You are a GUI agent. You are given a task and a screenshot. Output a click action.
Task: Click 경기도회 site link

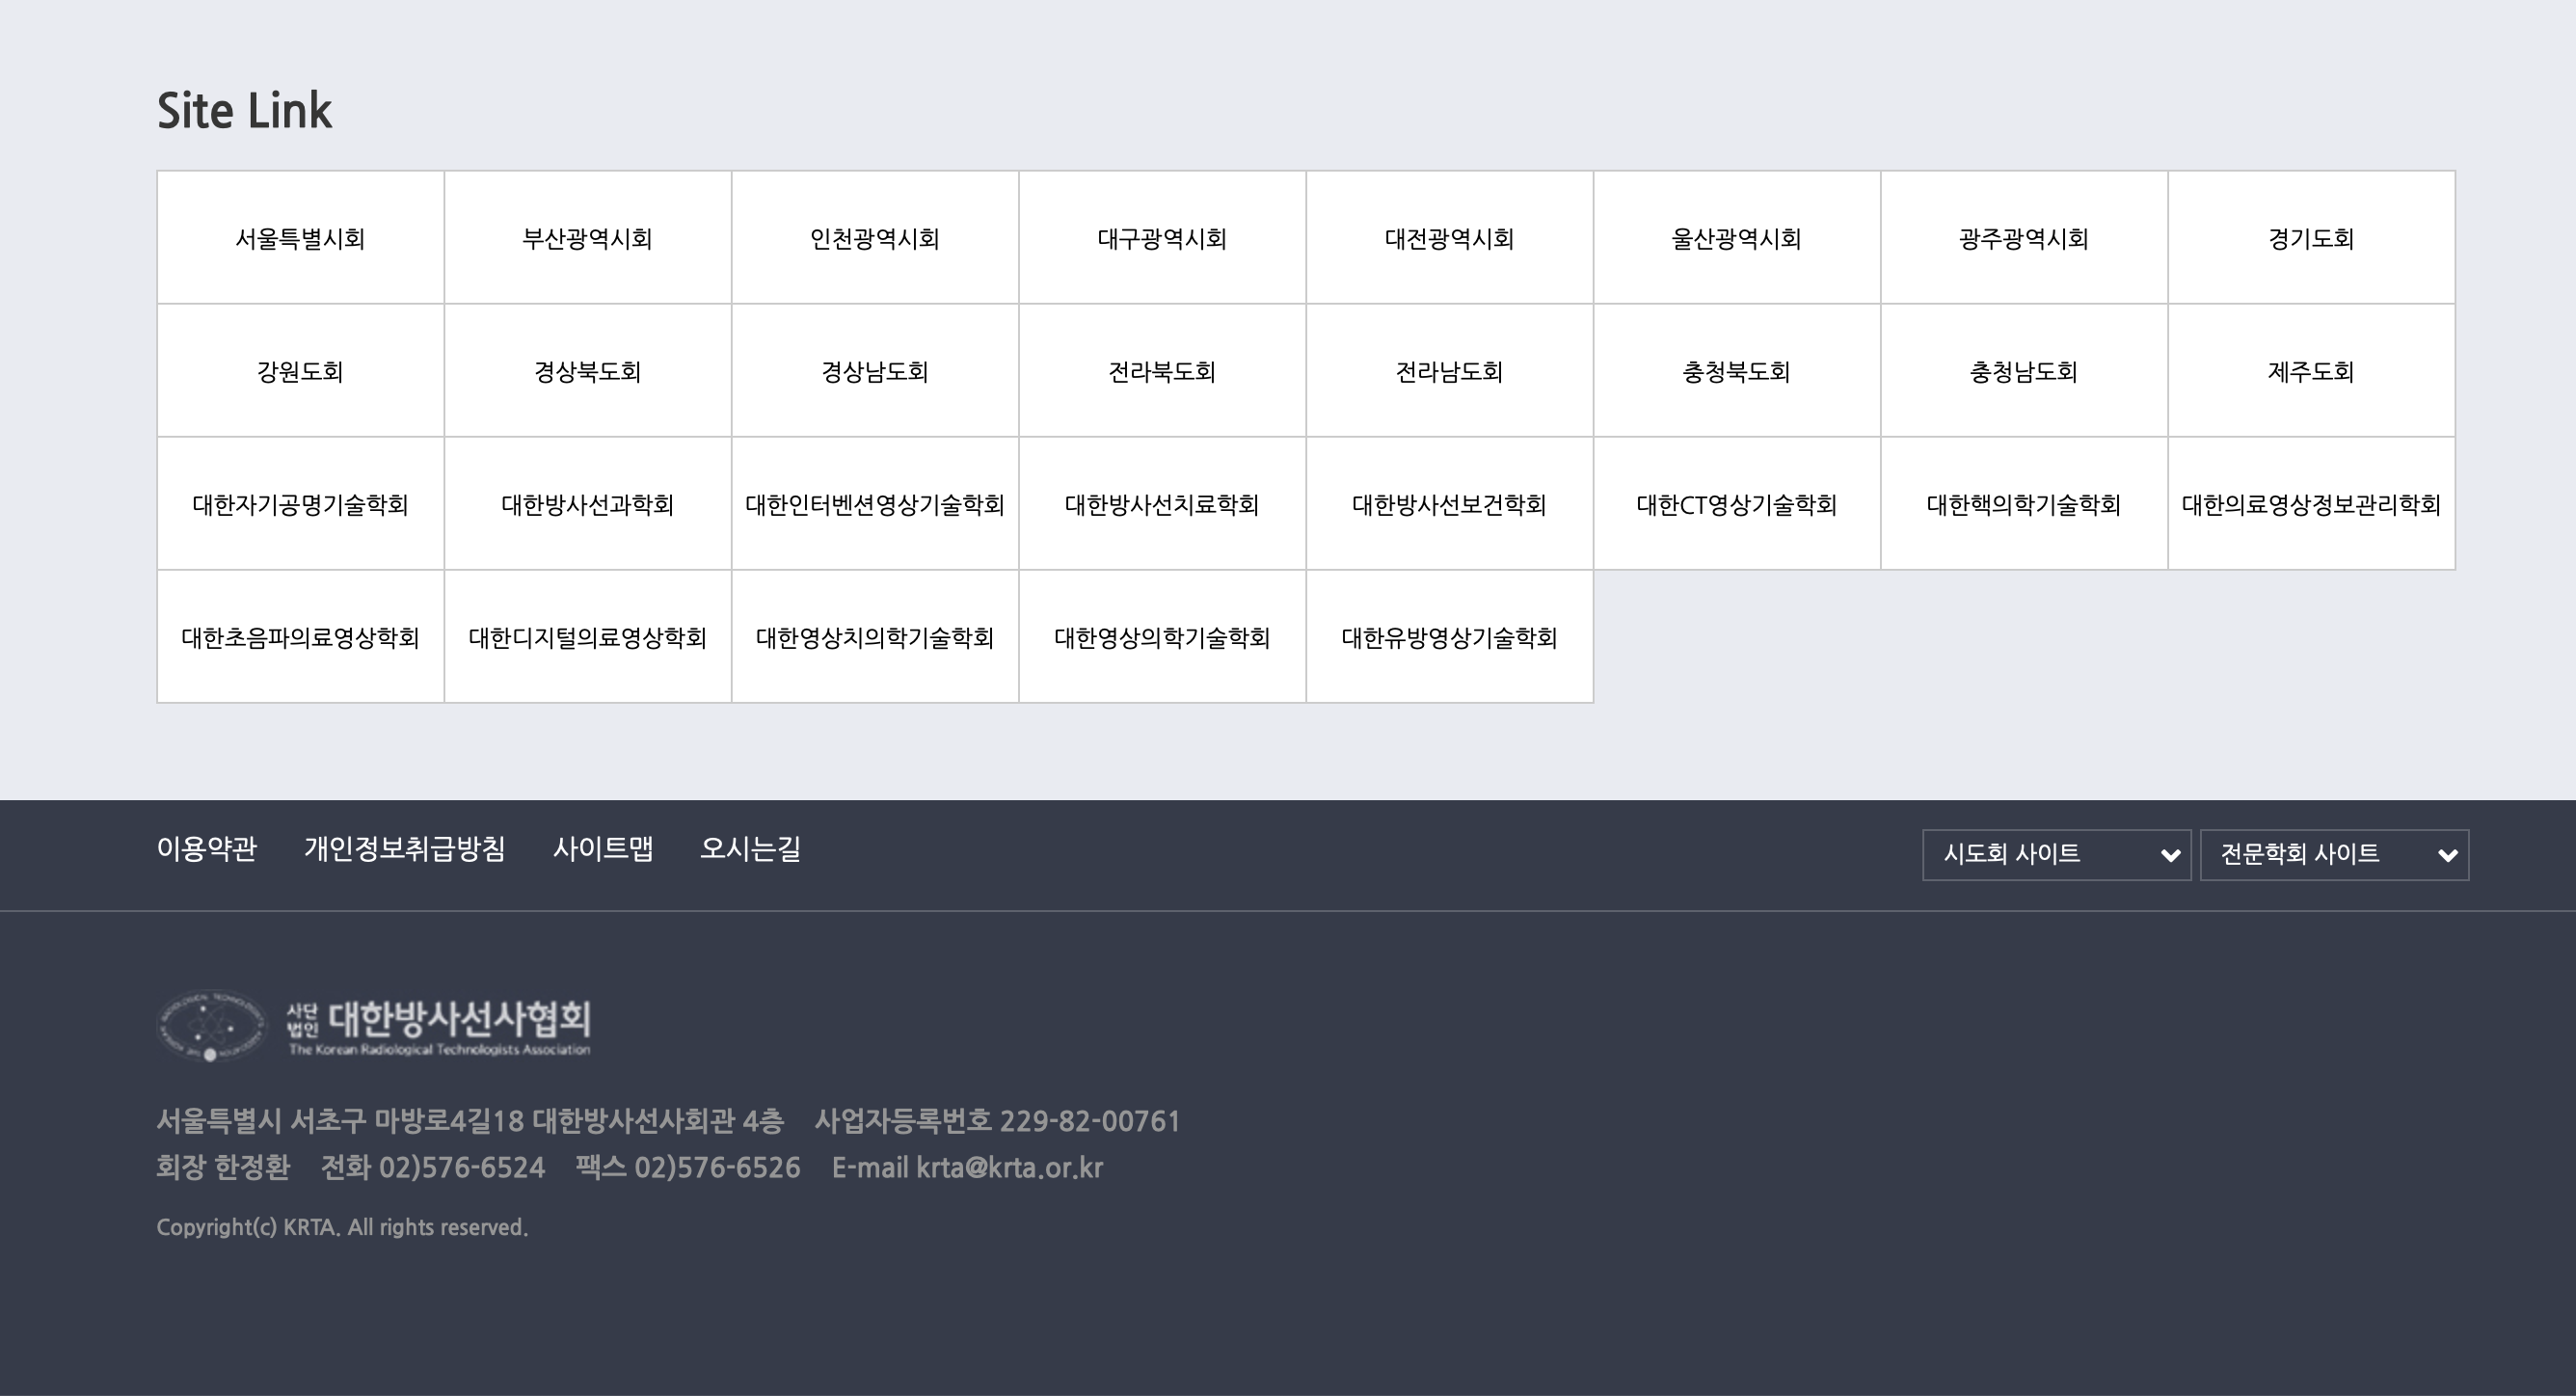[2310, 239]
